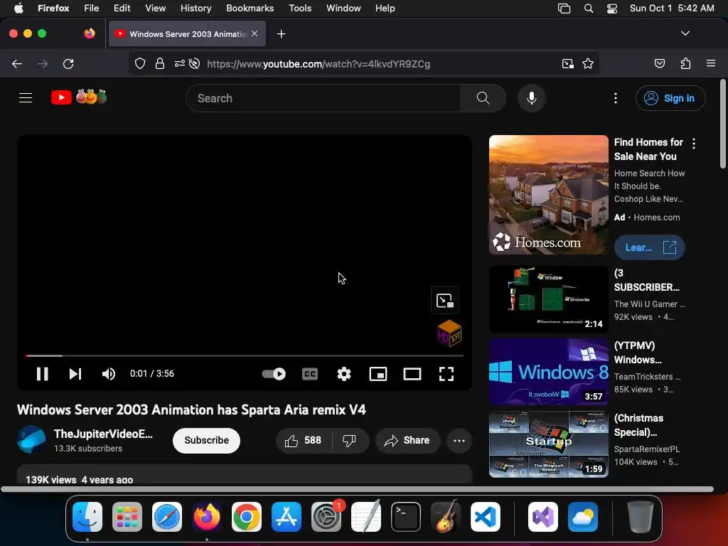Launch Terminal from the Dock
This screenshot has width=728, height=546.
pyautogui.click(x=406, y=517)
